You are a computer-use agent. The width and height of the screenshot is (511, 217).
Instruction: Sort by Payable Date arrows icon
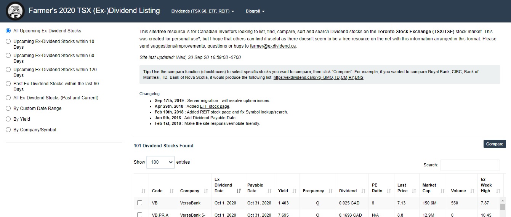pos(269,191)
